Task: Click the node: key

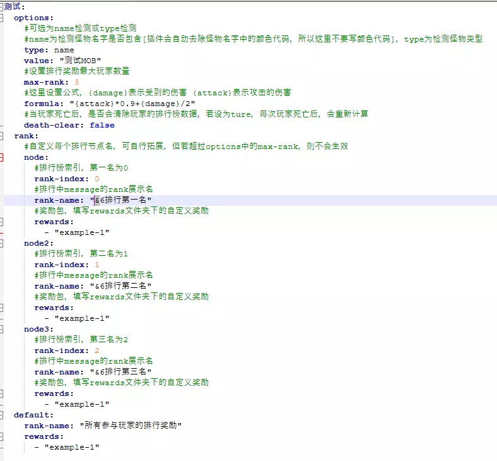Action: pos(36,157)
